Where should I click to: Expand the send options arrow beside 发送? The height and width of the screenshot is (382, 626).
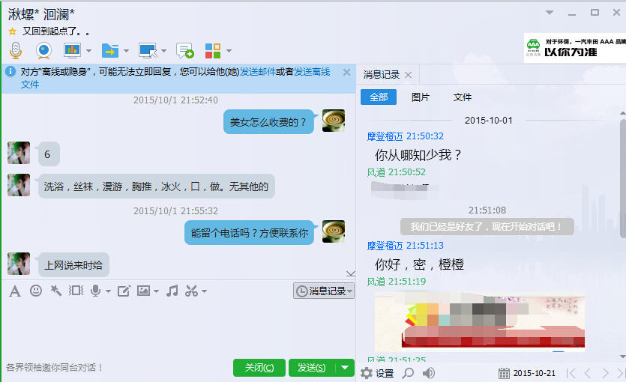(345, 367)
